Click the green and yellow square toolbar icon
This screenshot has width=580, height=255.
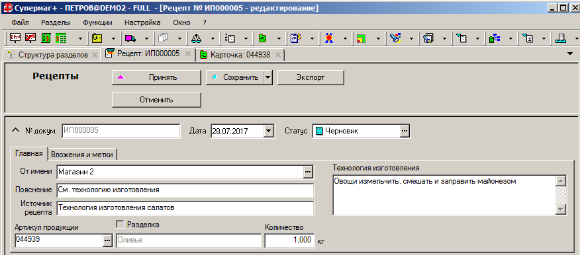tap(362, 38)
